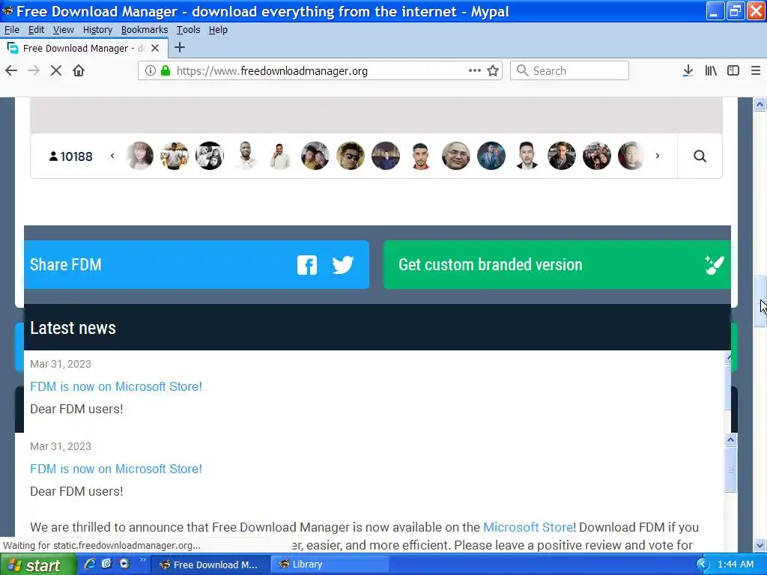Open the Library bookshelf icon

coord(711,71)
